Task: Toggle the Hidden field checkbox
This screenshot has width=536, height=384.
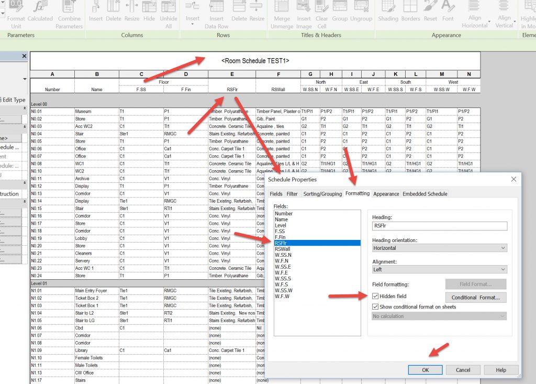Action: point(375,297)
